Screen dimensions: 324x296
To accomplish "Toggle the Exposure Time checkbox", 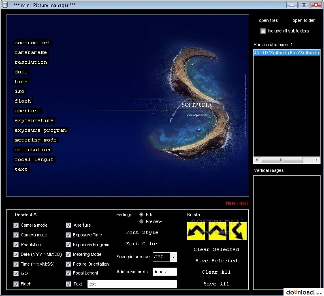I will tap(68, 235).
